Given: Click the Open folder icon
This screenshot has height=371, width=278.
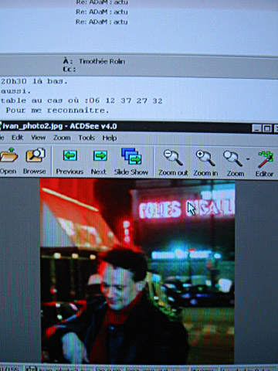Looking at the screenshot, I should (8, 155).
